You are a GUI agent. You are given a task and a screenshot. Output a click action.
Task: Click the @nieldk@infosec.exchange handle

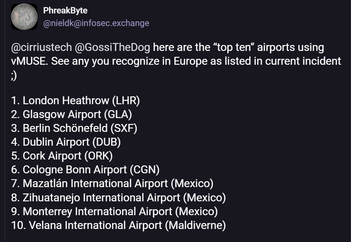pos(96,23)
